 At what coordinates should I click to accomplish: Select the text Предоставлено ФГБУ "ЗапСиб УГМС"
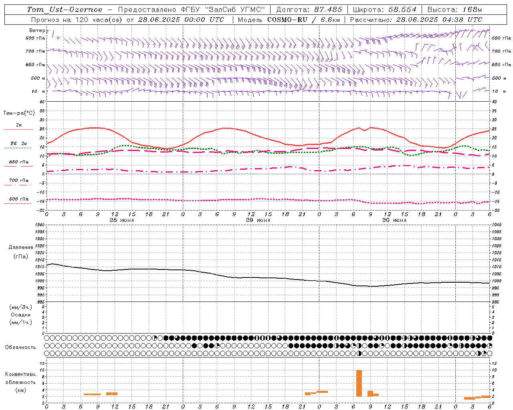[192, 10]
